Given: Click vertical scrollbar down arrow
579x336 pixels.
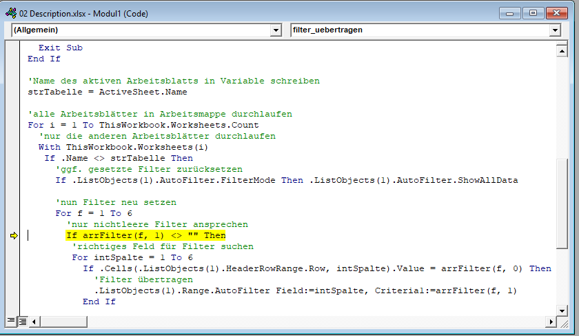Looking at the screenshot, I should point(560,309).
